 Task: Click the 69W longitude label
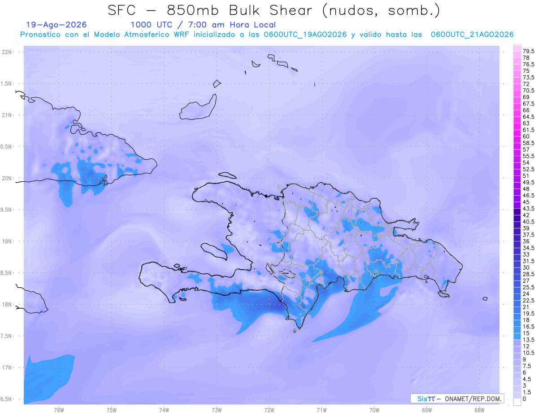[x=427, y=410]
